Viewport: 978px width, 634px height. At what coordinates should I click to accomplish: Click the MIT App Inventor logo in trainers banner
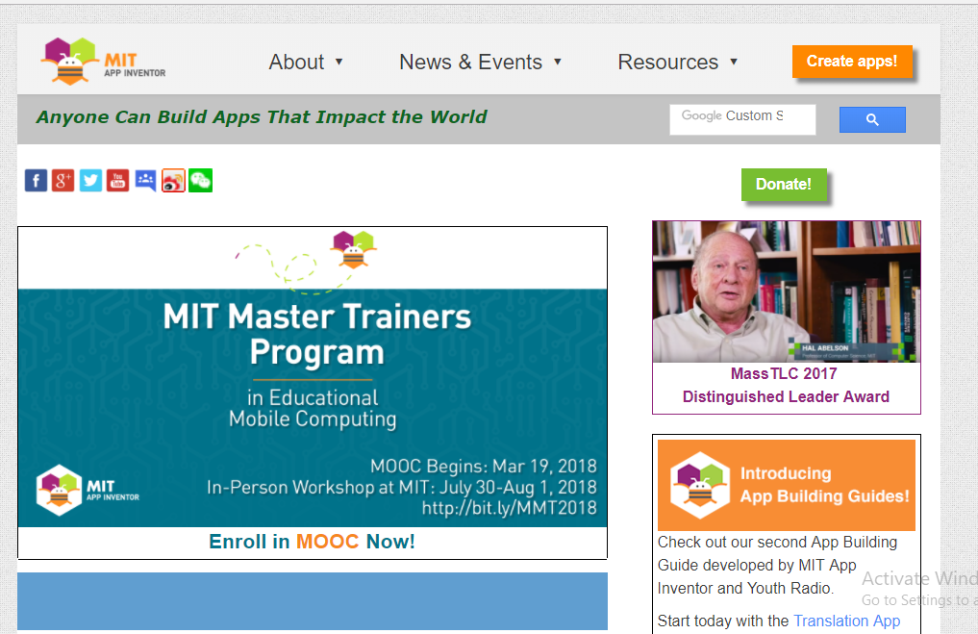[x=88, y=490]
